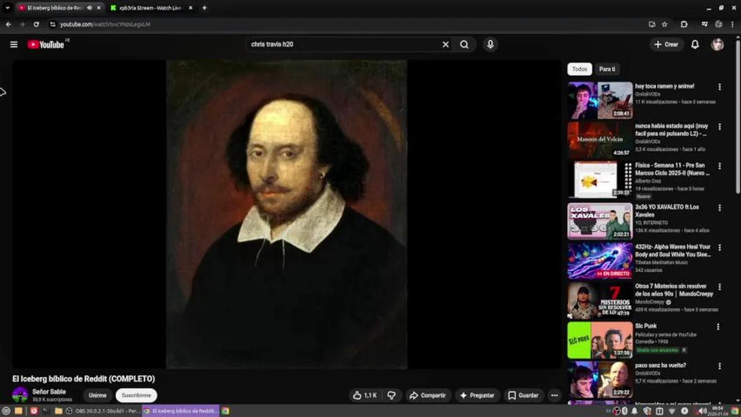
Task: Click channel name 'Alberto Cruz'
Action: click(x=648, y=181)
